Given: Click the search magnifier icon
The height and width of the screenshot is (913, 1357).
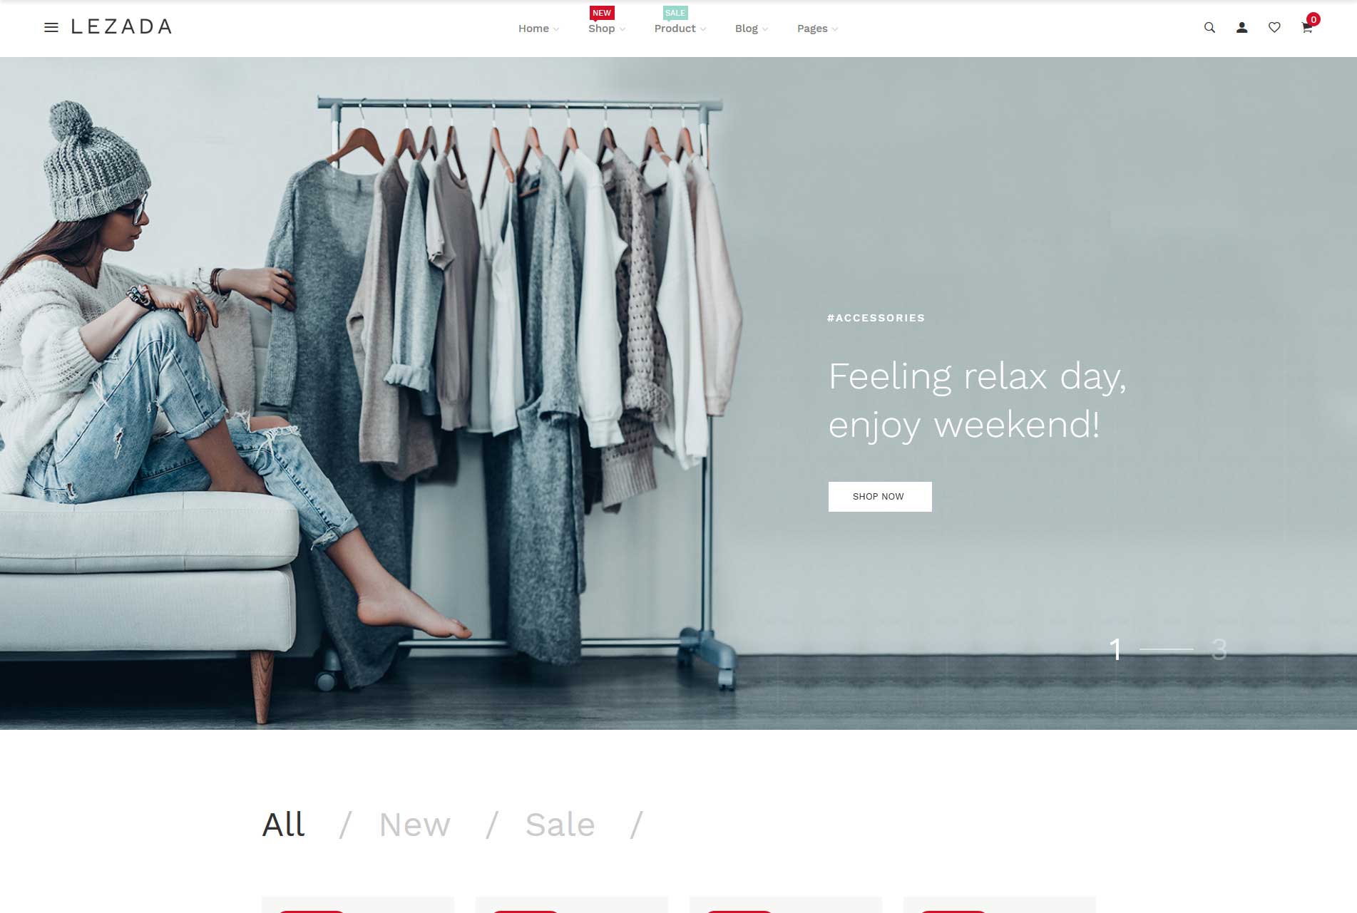Looking at the screenshot, I should pyautogui.click(x=1209, y=28).
